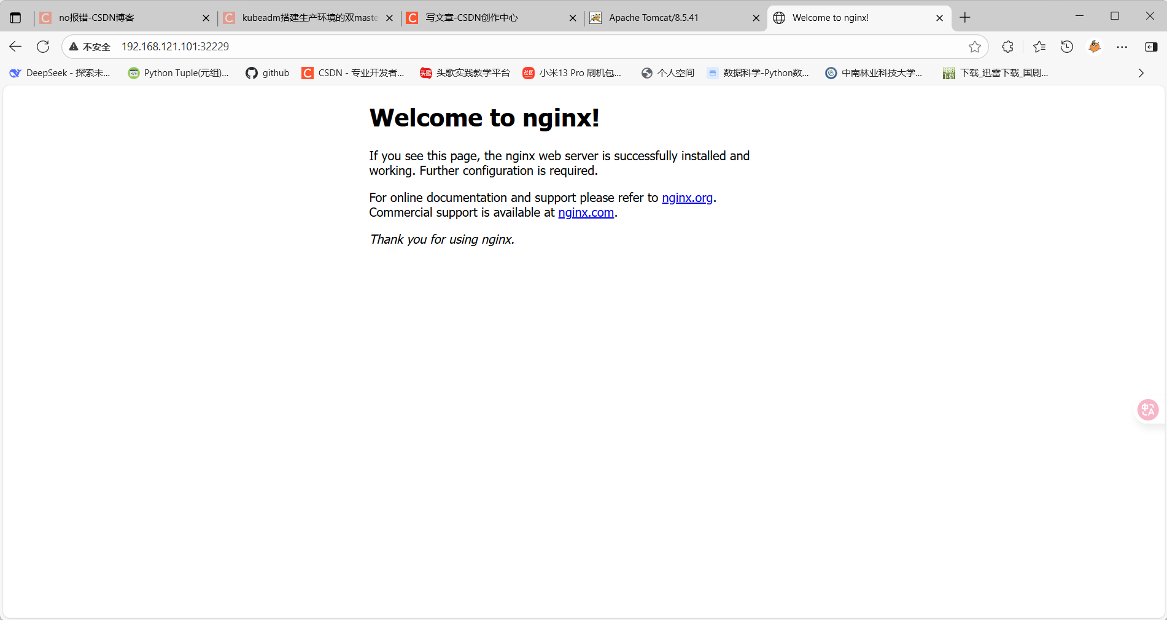Open the 小米13 Pro 刷机包 bookmark
This screenshot has width=1167, height=620.
tap(572, 73)
